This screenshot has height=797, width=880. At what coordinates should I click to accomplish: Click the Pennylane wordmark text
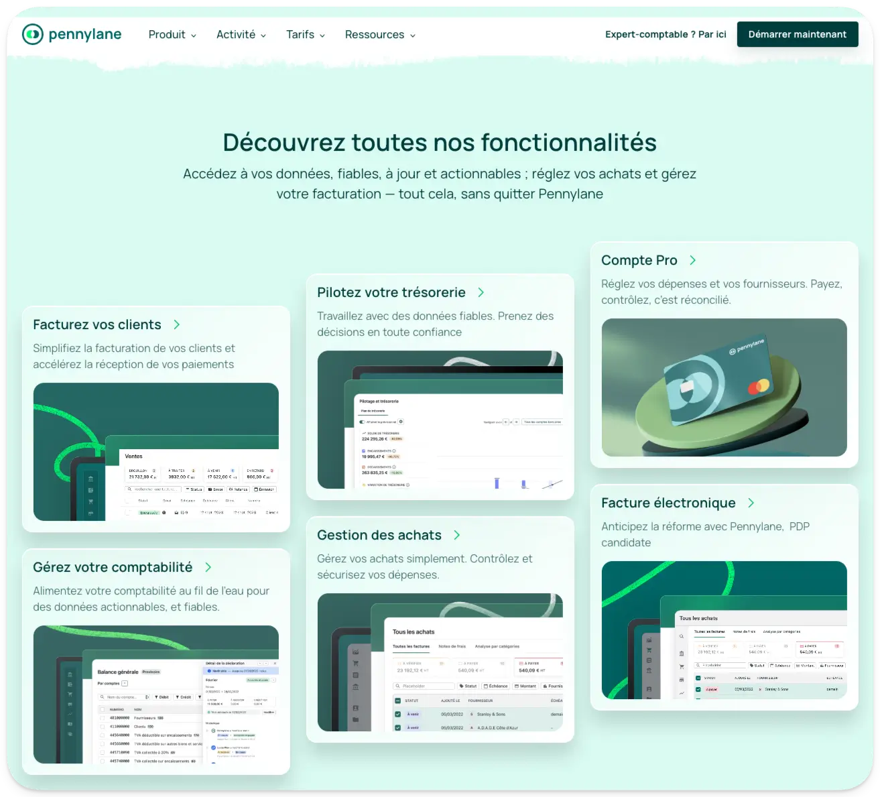(x=85, y=34)
